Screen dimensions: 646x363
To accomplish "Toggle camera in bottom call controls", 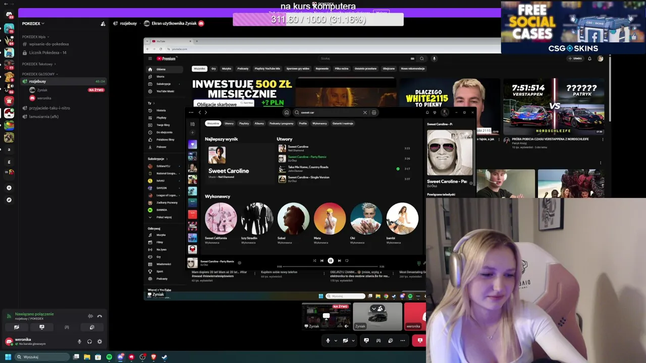I will click(345, 341).
